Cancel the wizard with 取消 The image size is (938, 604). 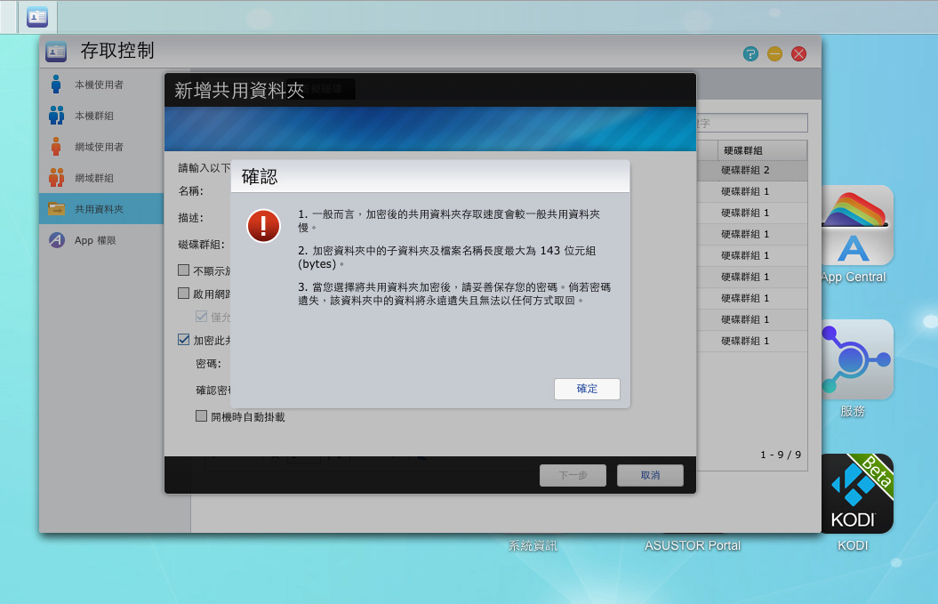click(x=650, y=475)
